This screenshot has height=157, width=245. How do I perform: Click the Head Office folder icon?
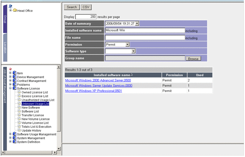click(15, 10)
